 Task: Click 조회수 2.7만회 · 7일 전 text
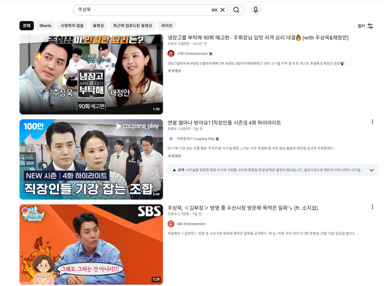[x=184, y=214]
